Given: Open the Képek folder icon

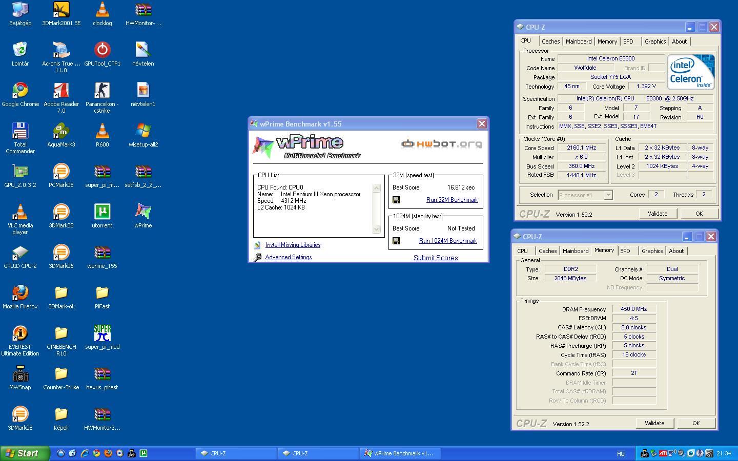Looking at the screenshot, I should (x=61, y=414).
